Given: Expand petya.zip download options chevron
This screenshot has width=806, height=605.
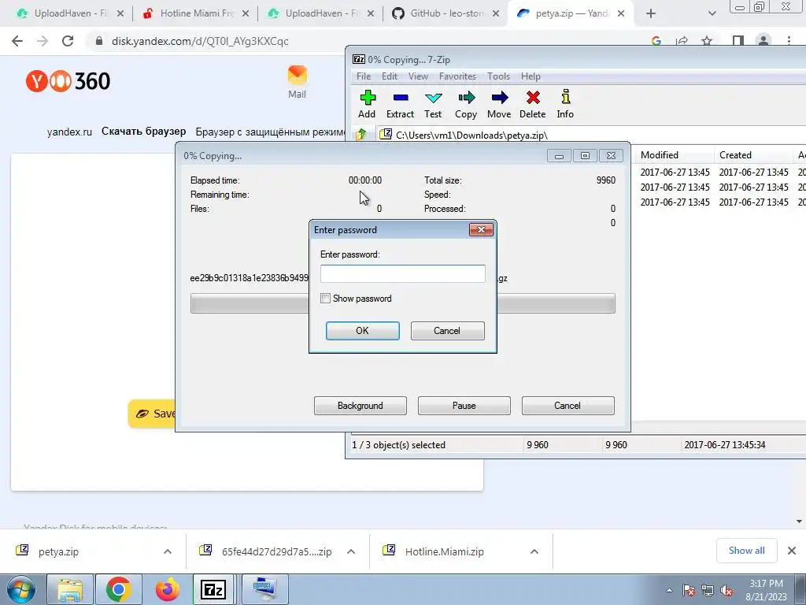Looking at the screenshot, I should [168, 551].
